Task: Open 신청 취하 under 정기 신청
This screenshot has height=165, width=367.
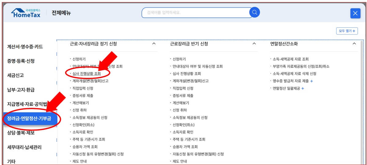Action: tap(79, 110)
